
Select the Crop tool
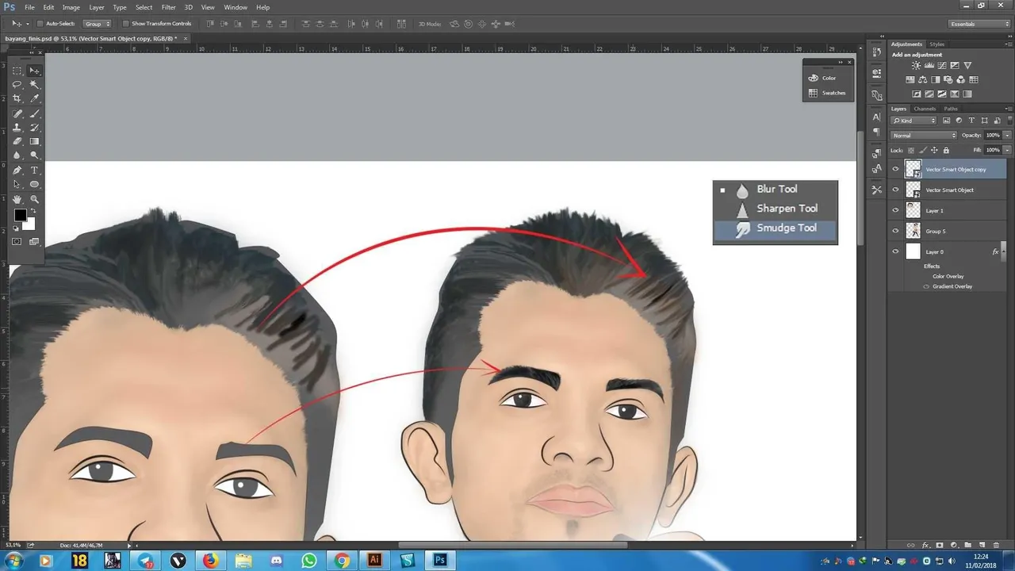click(17, 98)
